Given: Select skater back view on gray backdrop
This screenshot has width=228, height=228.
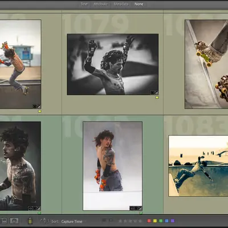Looking at the screenshot, I should (x=113, y=166).
